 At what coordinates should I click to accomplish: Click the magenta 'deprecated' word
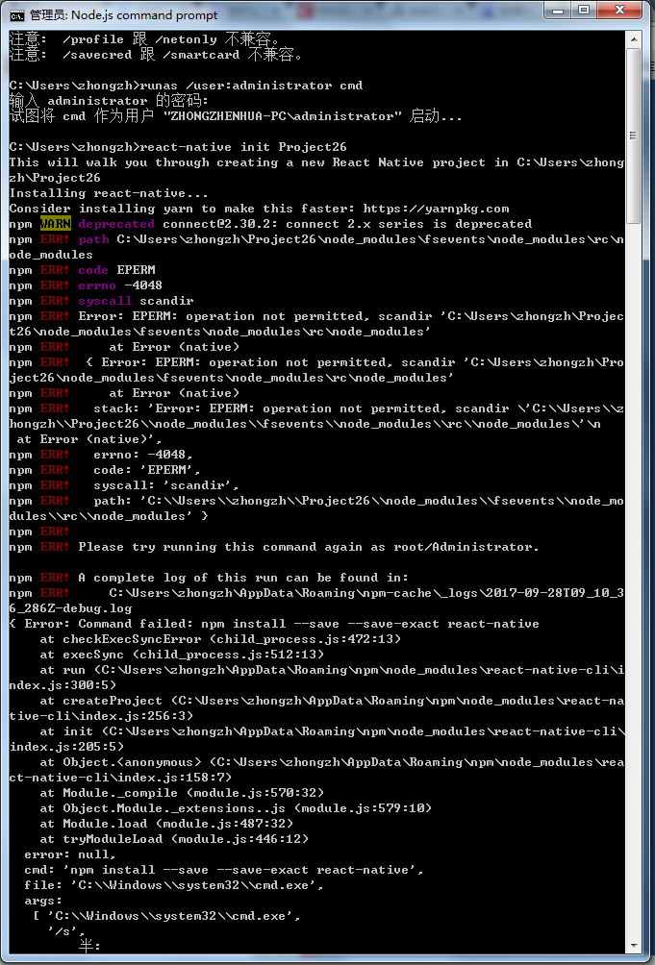coord(116,224)
